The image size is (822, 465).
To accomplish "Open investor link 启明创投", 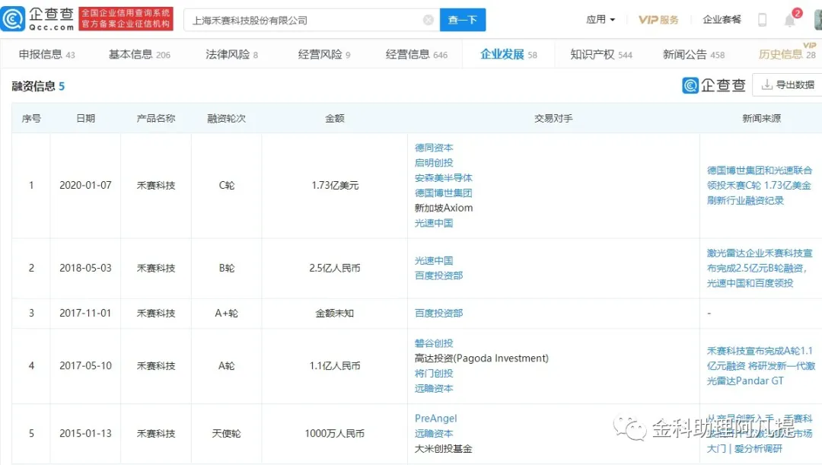I will (434, 163).
